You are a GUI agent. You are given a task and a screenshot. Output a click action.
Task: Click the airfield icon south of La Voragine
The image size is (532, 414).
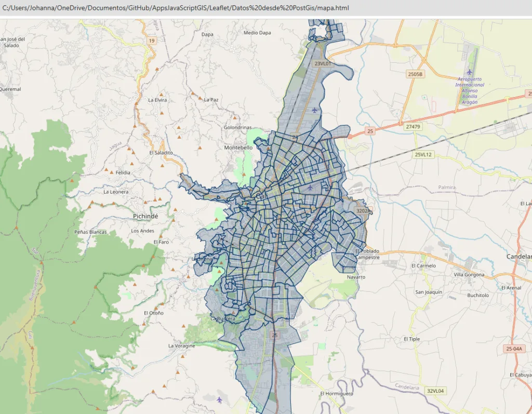(219, 399)
